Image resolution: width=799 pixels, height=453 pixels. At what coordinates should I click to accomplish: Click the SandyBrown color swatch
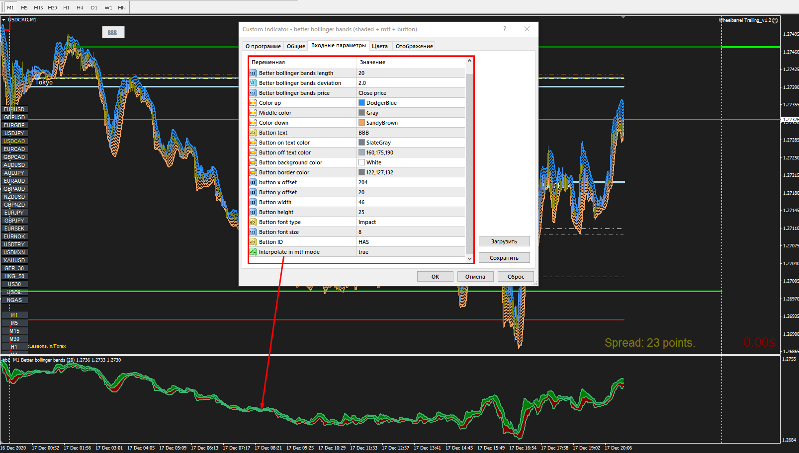tap(362, 123)
